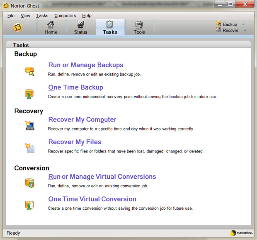The image size is (257, 240).
Task: Open the File menu
Action: click(11, 16)
